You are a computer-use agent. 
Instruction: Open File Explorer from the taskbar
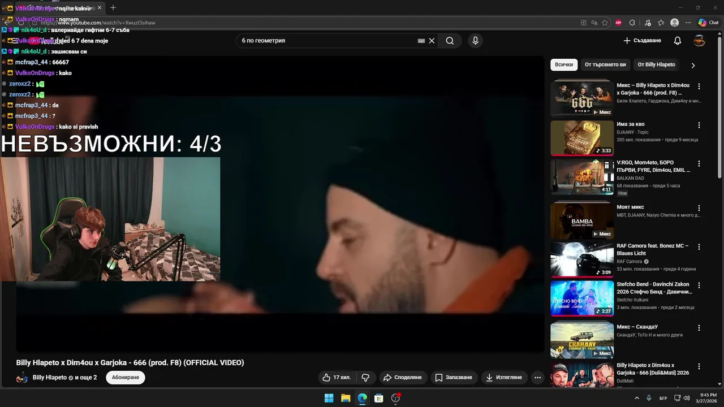tap(346, 398)
